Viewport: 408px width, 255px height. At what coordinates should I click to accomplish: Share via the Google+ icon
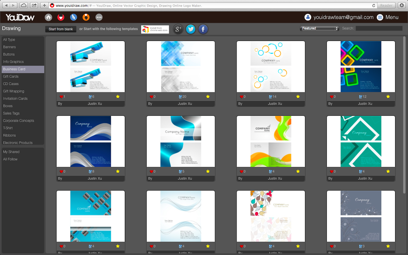(x=178, y=29)
